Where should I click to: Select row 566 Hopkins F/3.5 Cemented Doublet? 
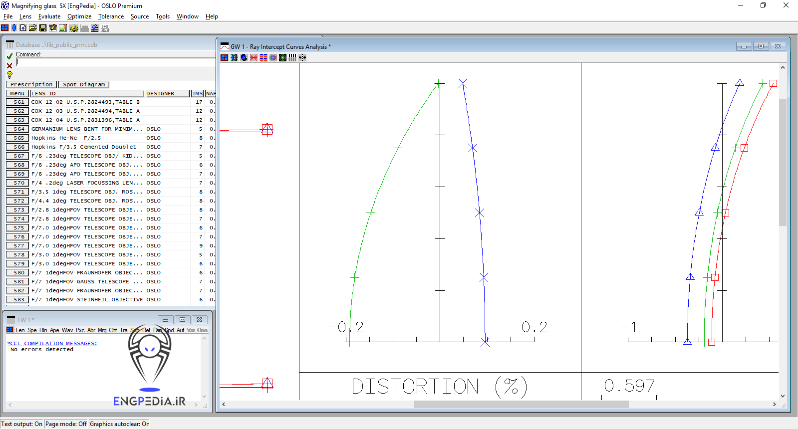[83, 147]
